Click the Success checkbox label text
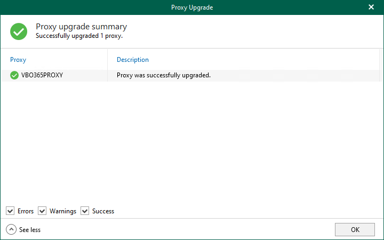Image resolution: width=384 pixels, height=240 pixels. point(103,211)
